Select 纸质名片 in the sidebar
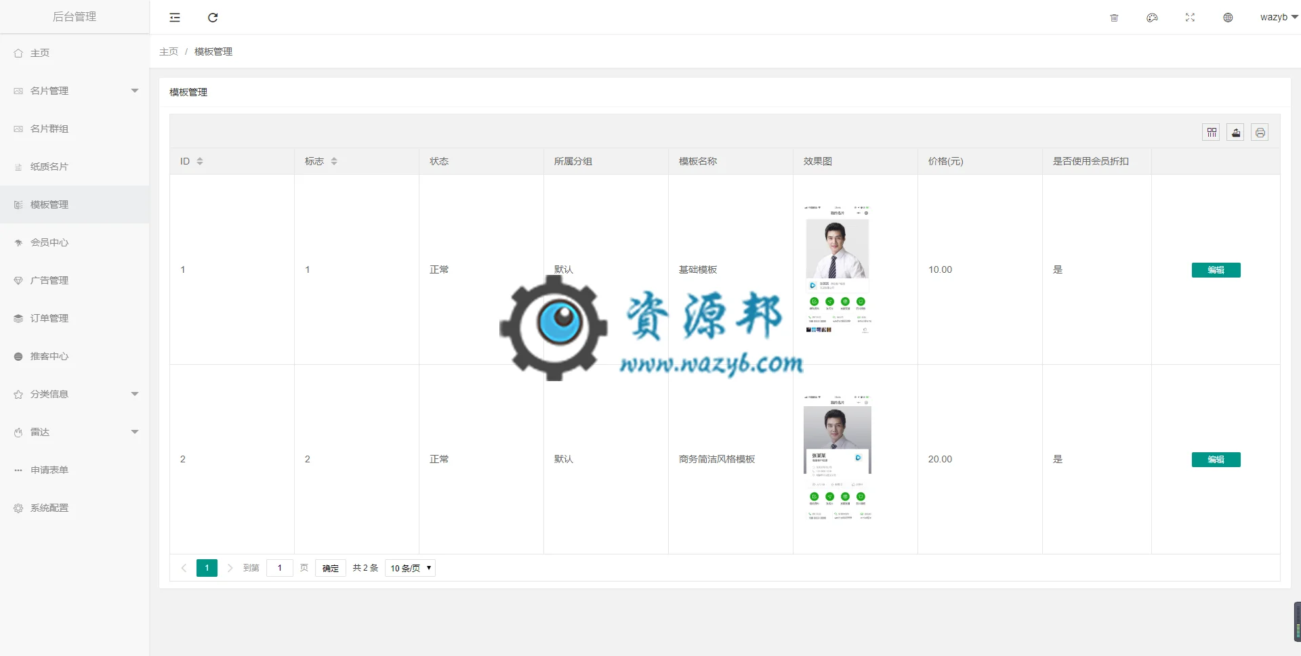Viewport: 1301px width, 656px height. 75,167
